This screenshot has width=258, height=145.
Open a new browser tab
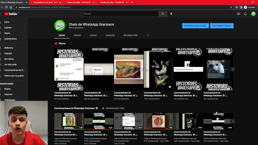132,2
